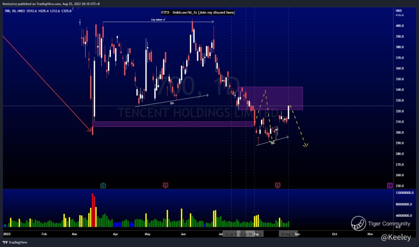Image resolution: width=419 pixels, height=247 pixels.
Task: Click the 350.0 price axis label
Action: click(x=400, y=79)
